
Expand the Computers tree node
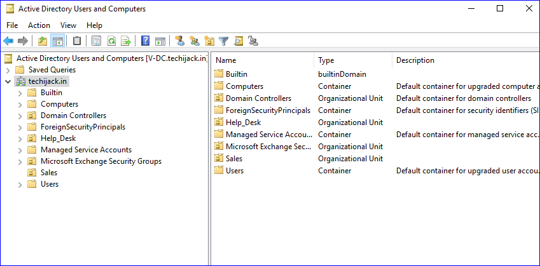20,105
